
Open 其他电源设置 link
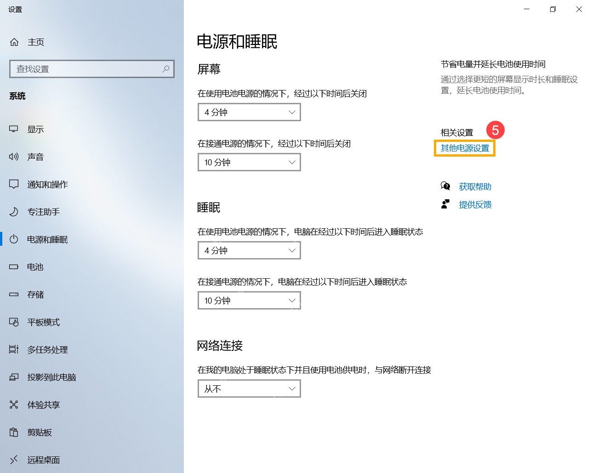(465, 148)
